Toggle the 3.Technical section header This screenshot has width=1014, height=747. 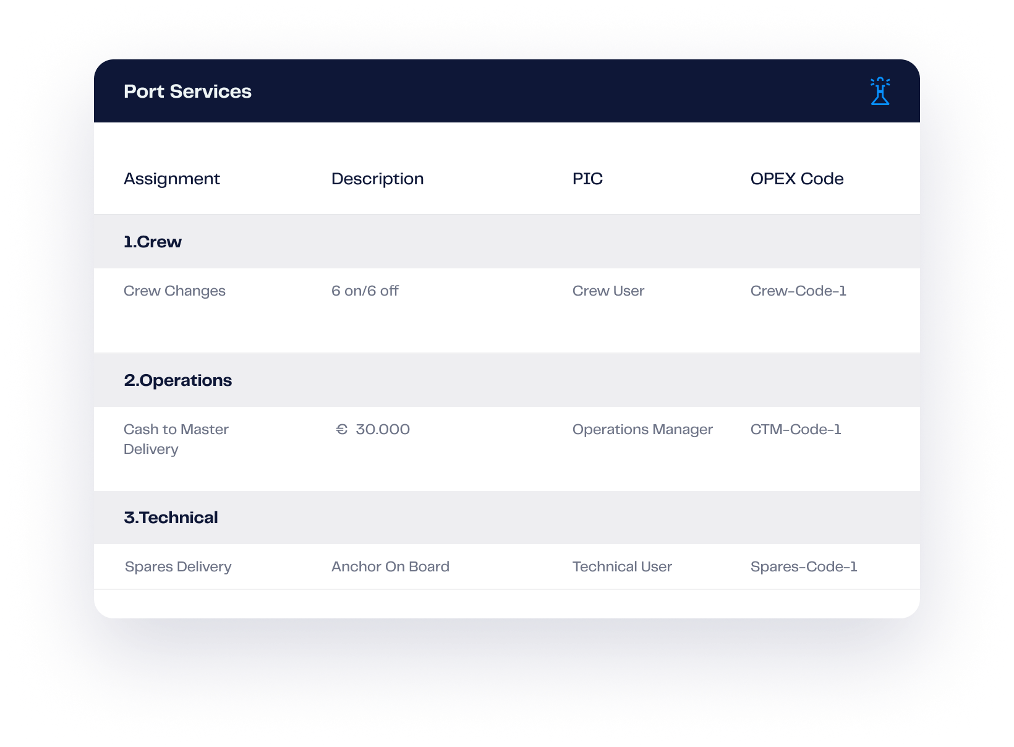point(171,518)
